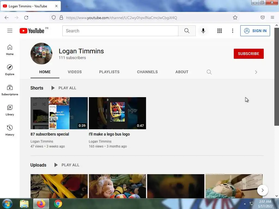
Task: Switch to channel HOME tab
Action: [45, 72]
